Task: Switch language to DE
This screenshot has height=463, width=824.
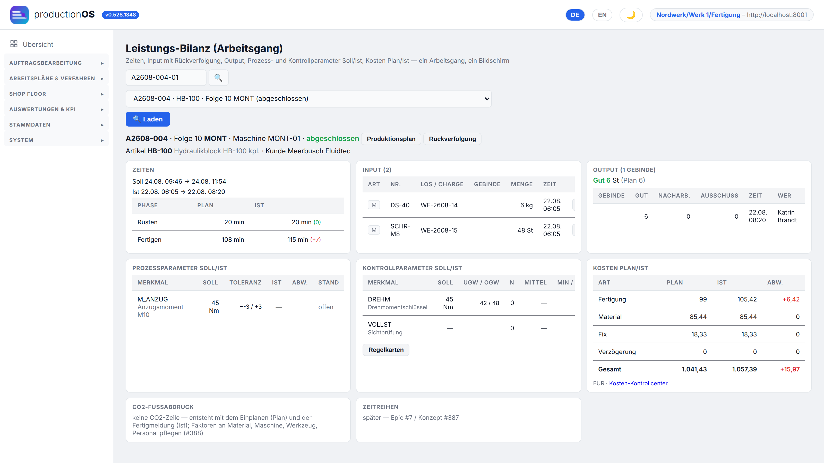Action: (575, 15)
